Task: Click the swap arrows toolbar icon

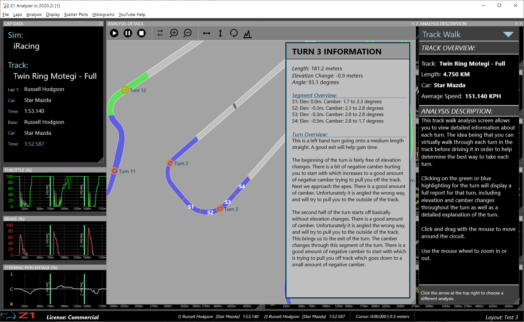Action: 160,33
